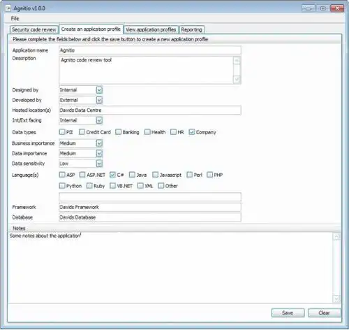
Task: Click the Notes area scroll up arrow
Action: [336, 236]
